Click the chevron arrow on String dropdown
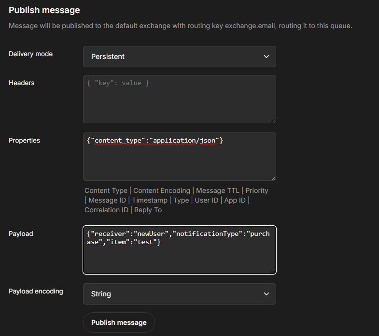This screenshot has width=379, height=336. [267, 294]
